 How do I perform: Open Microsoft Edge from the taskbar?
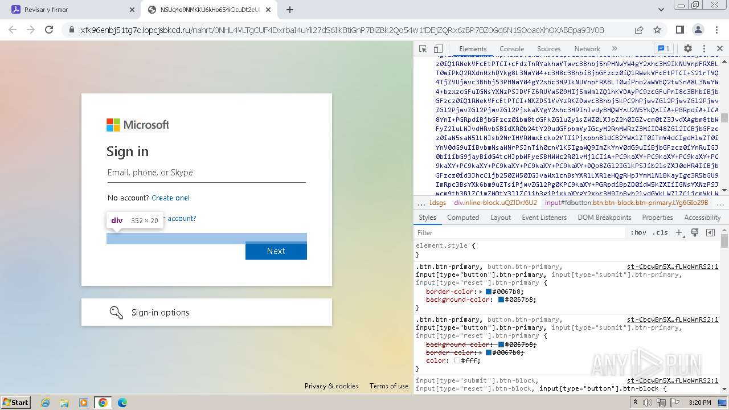(x=122, y=403)
